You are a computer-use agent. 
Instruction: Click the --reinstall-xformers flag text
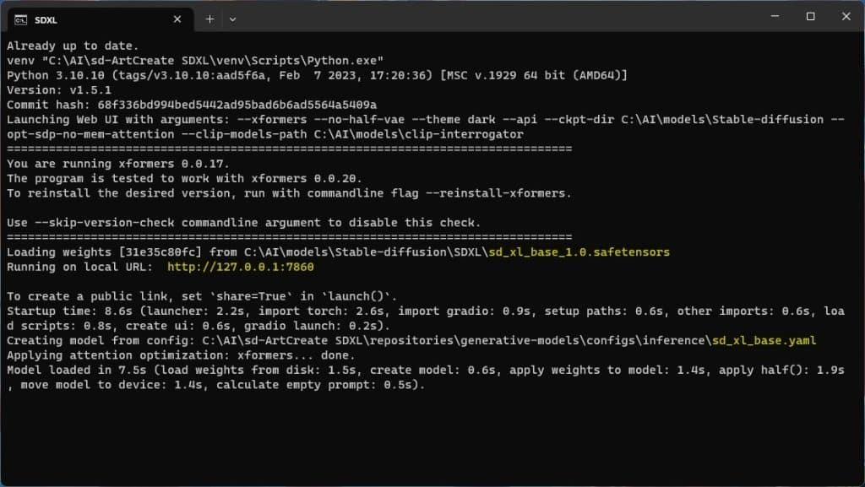[495, 193]
